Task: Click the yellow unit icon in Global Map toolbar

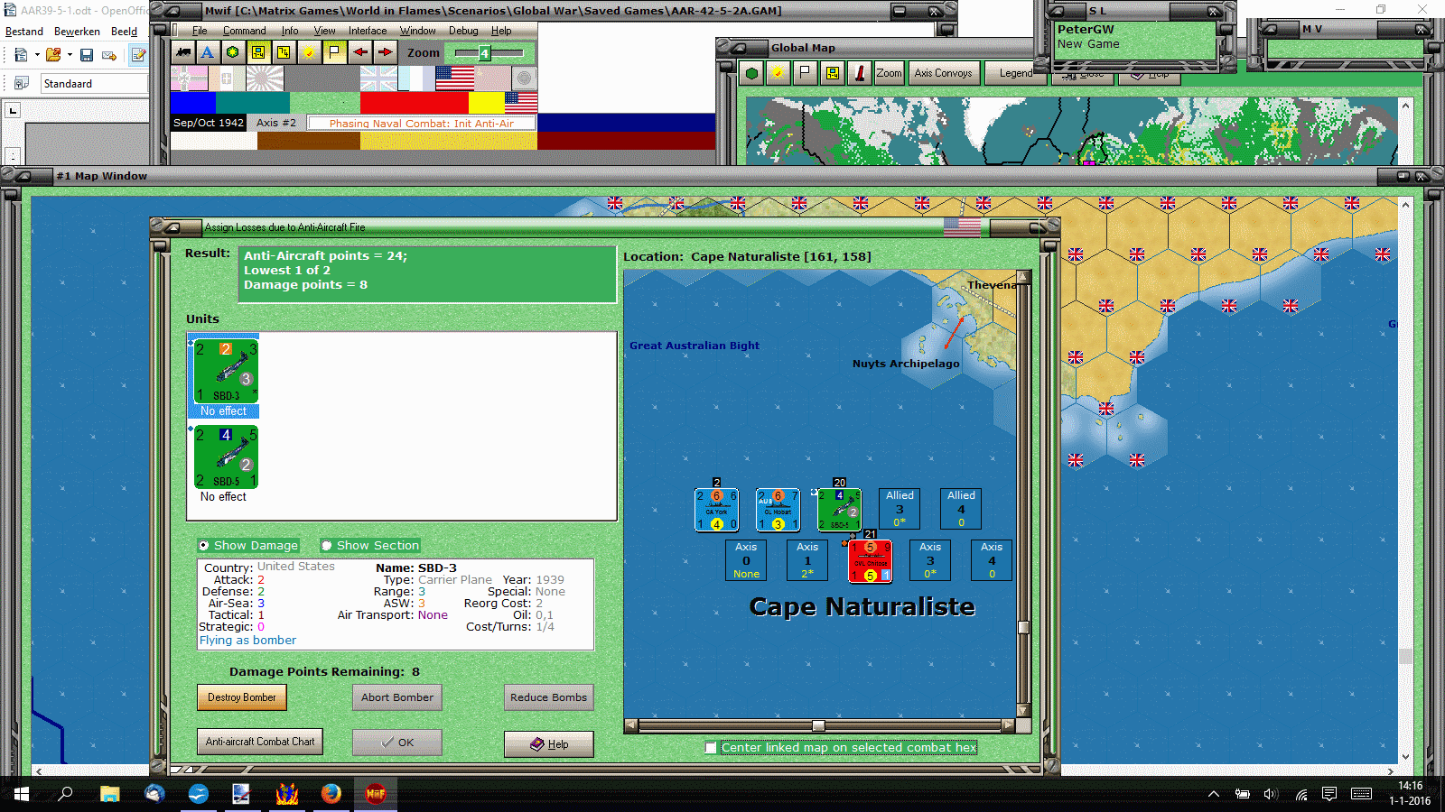Action: (x=832, y=73)
